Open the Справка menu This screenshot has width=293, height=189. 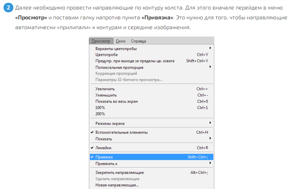pos(138,41)
